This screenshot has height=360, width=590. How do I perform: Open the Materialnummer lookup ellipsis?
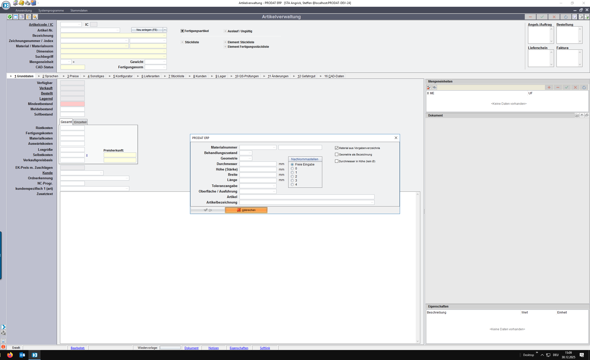coord(274,147)
